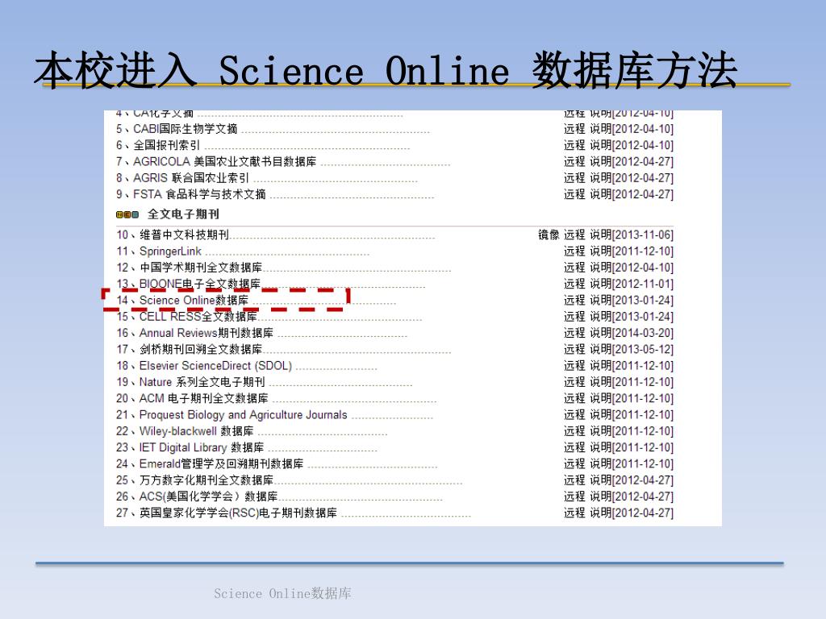The image size is (826, 619).
Task: Click 远程 link in AGRIS row
Action: point(574,178)
